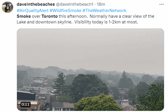The width and height of the screenshot is (168, 112).
Task: Click the red mural building in video
Action: coord(40,81)
